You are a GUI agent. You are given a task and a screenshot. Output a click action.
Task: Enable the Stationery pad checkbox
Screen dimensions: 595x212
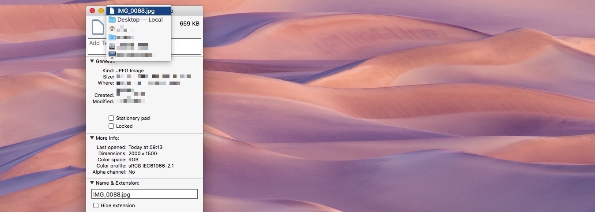point(111,118)
